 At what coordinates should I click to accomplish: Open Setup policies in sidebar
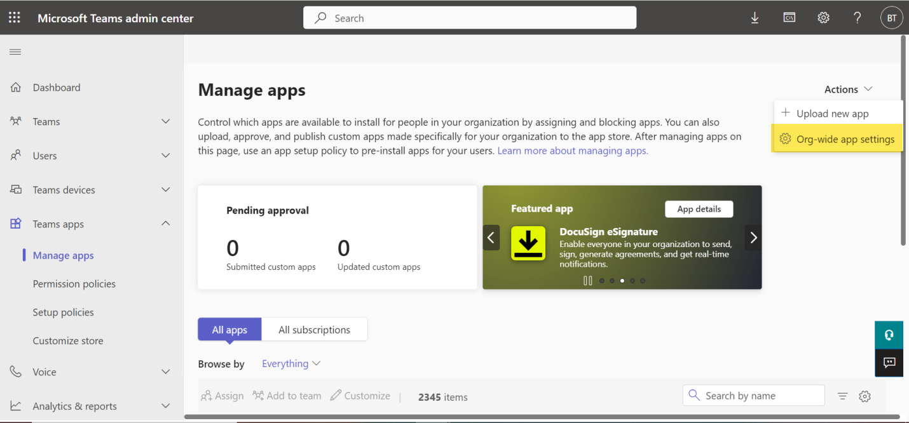[64, 312]
